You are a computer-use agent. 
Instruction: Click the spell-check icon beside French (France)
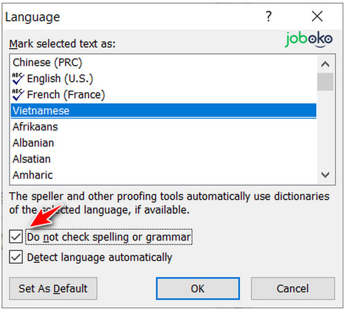point(18,94)
